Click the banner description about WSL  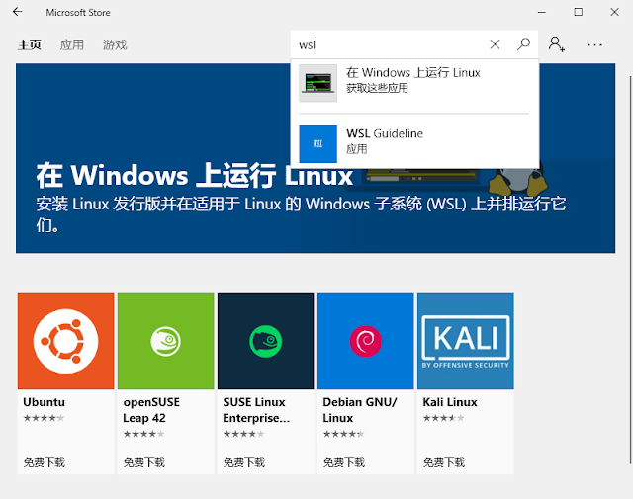301,214
